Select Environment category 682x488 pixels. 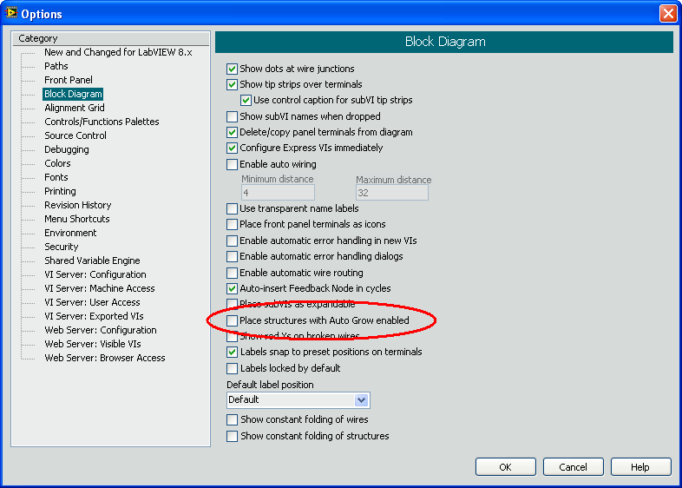tap(70, 233)
